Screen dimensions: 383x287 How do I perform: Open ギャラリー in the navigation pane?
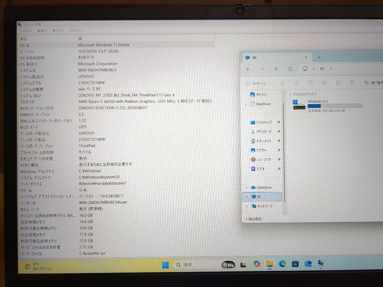click(259, 95)
